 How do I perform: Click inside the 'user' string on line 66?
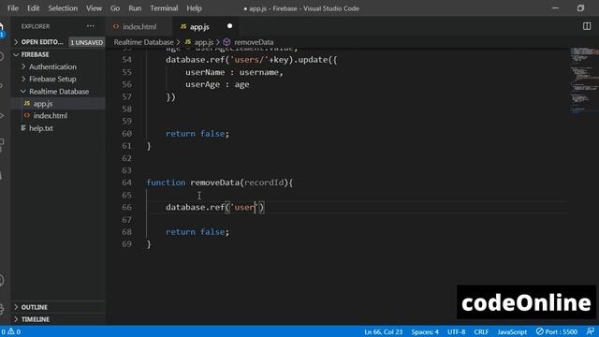(x=244, y=207)
